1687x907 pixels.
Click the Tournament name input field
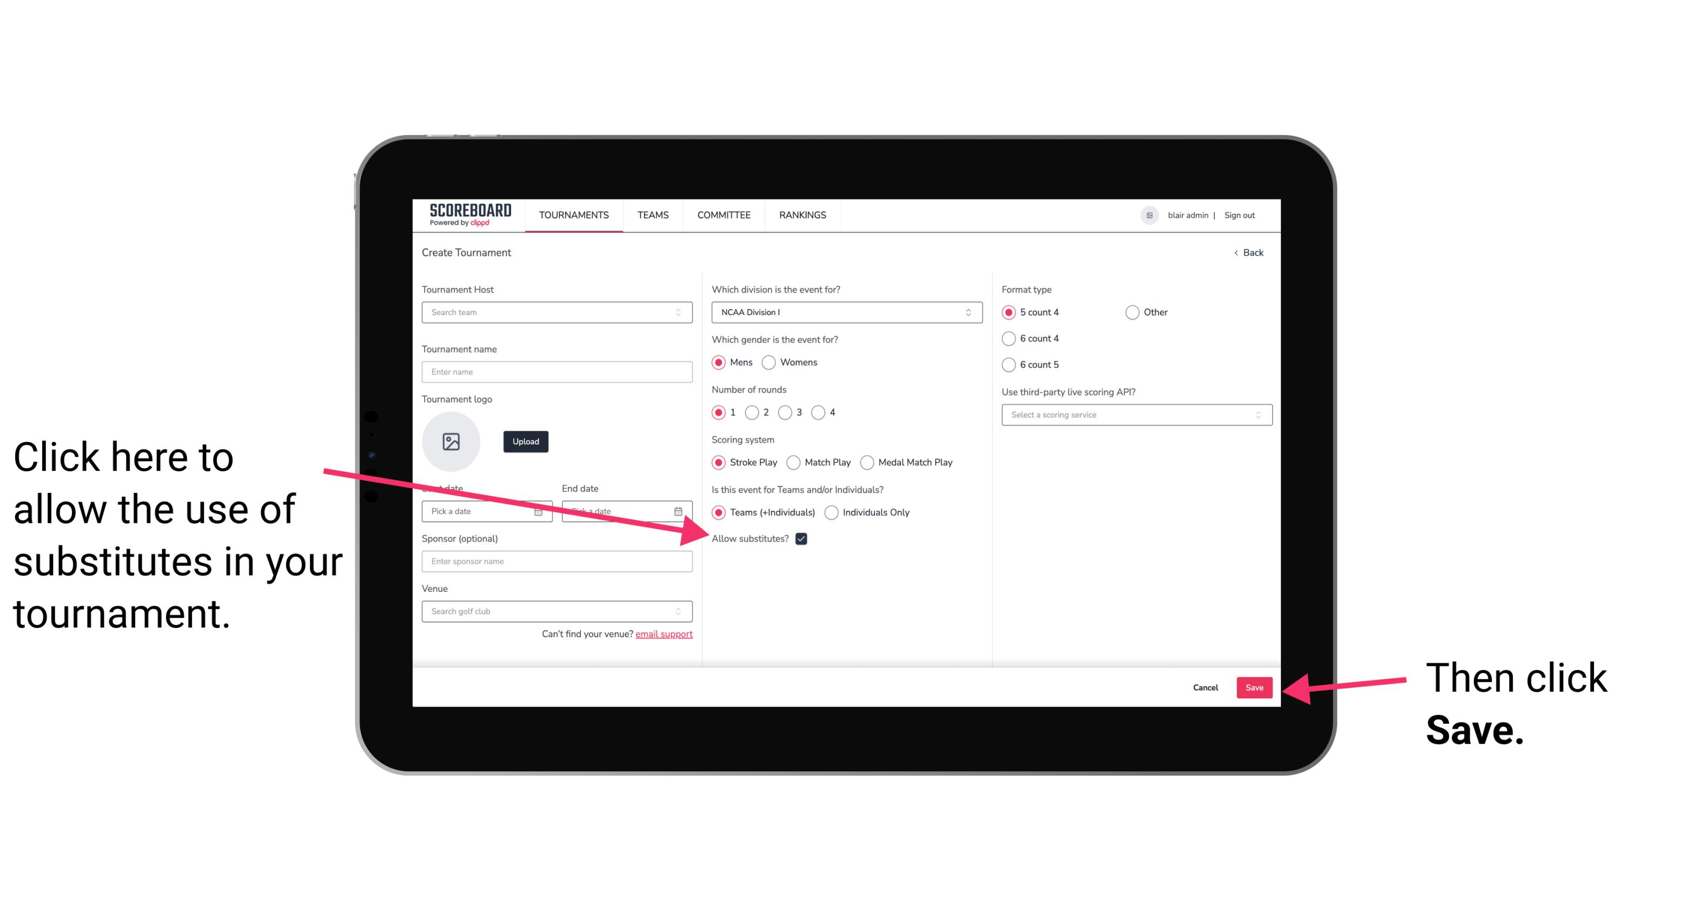[557, 372]
